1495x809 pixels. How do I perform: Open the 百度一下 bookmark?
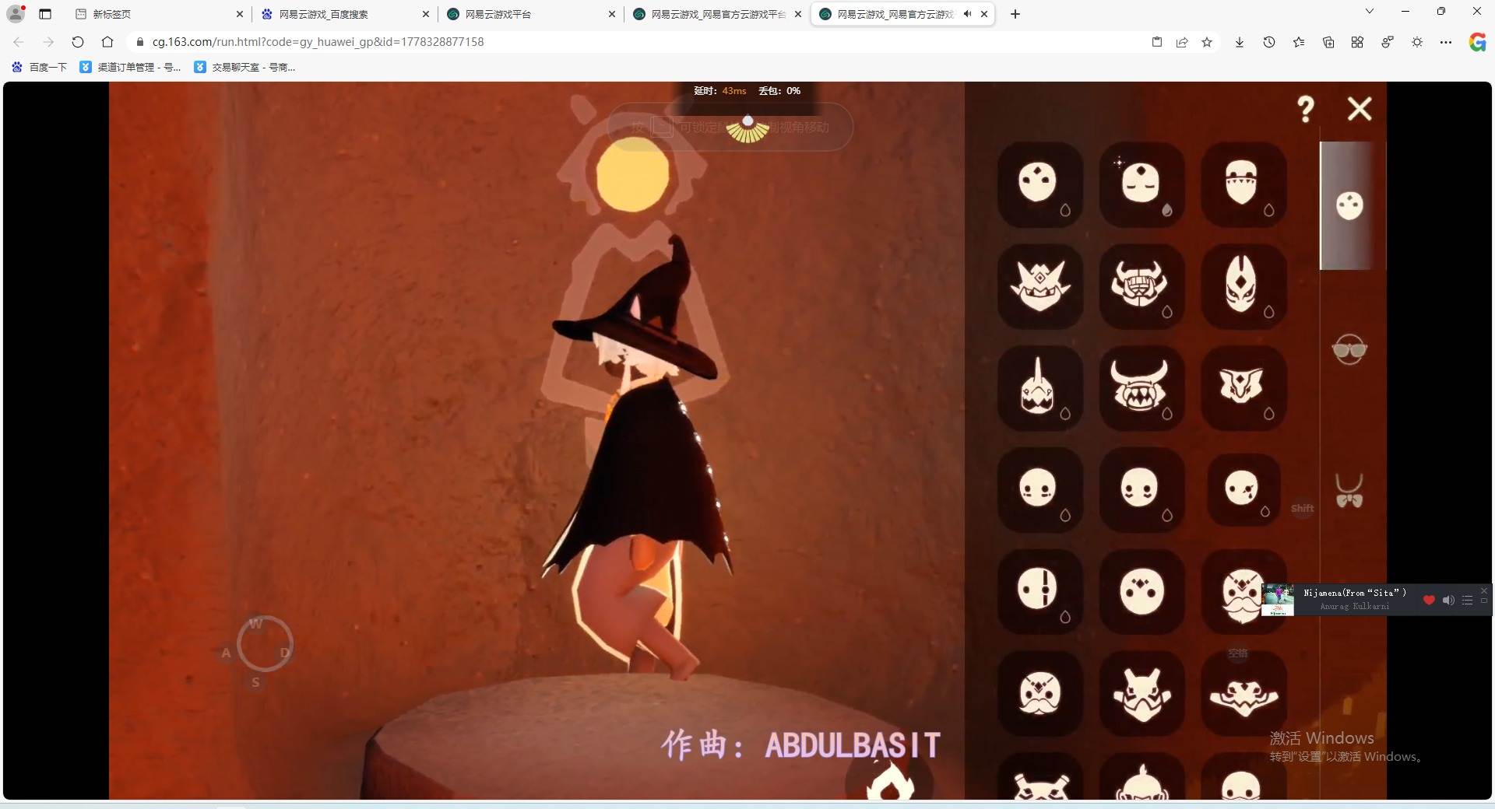coord(39,68)
